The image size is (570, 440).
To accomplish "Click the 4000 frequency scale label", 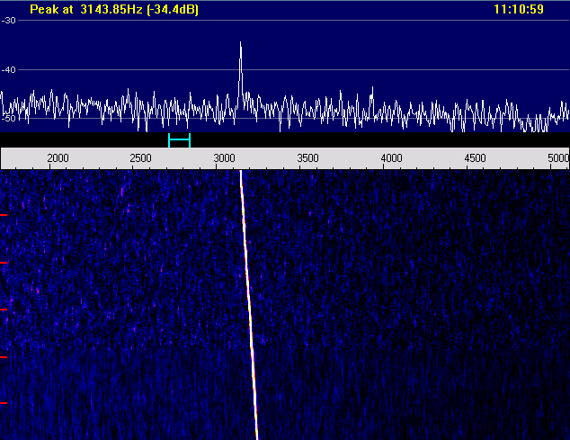I will pos(391,158).
